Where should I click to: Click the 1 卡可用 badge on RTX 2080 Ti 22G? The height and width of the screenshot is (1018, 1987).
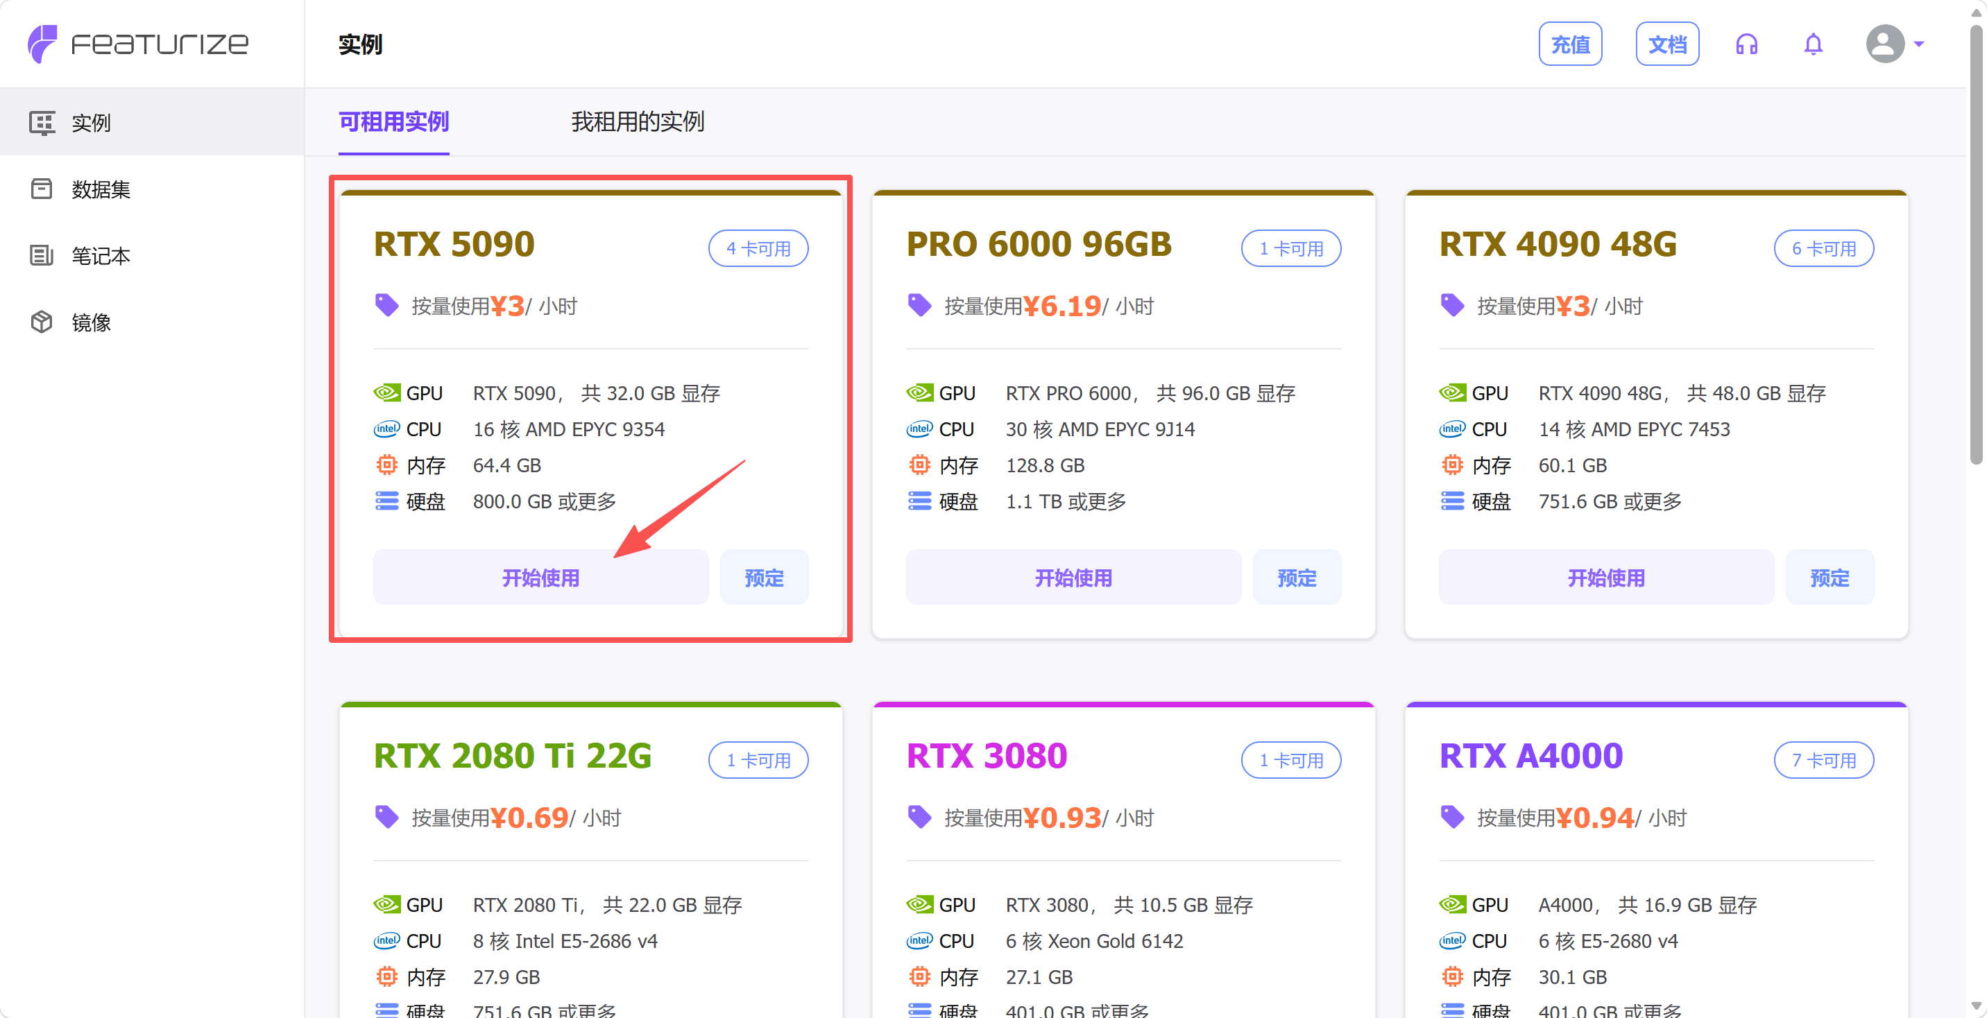(758, 761)
